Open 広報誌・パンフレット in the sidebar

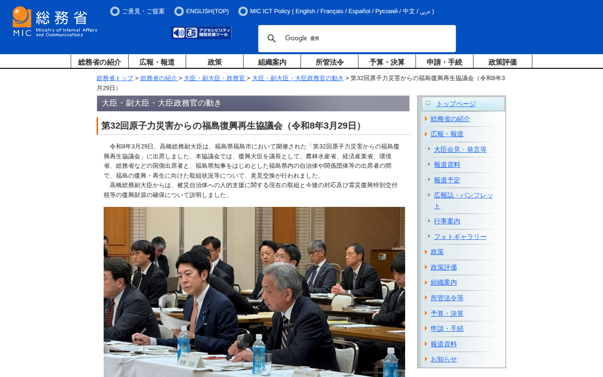(464, 200)
